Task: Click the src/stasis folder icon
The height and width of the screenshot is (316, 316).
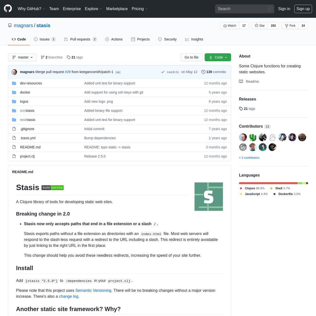Action: [14, 111]
